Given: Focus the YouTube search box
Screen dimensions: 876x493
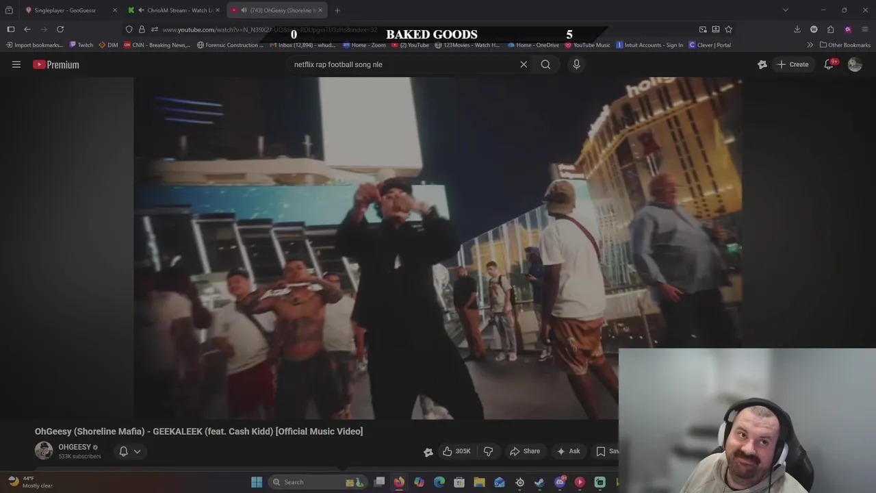Looking at the screenshot, I should (402, 64).
